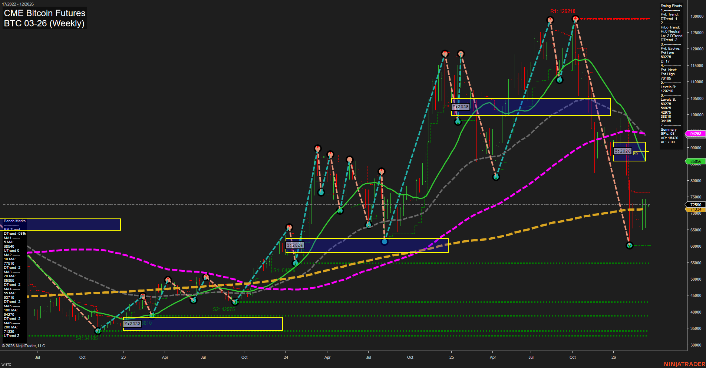Click the R1: 129210 resistance label
The height and width of the screenshot is (368, 706).
(x=562, y=11)
